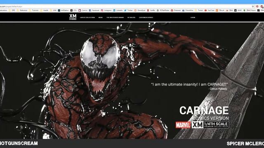Click the Login link
The height and width of the screenshot is (148, 264).
pyautogui.click(x=193, y=17)
